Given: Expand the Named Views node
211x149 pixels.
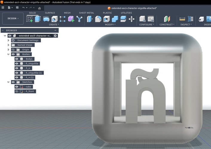Looking at the screenshot, I should point(8,45).
